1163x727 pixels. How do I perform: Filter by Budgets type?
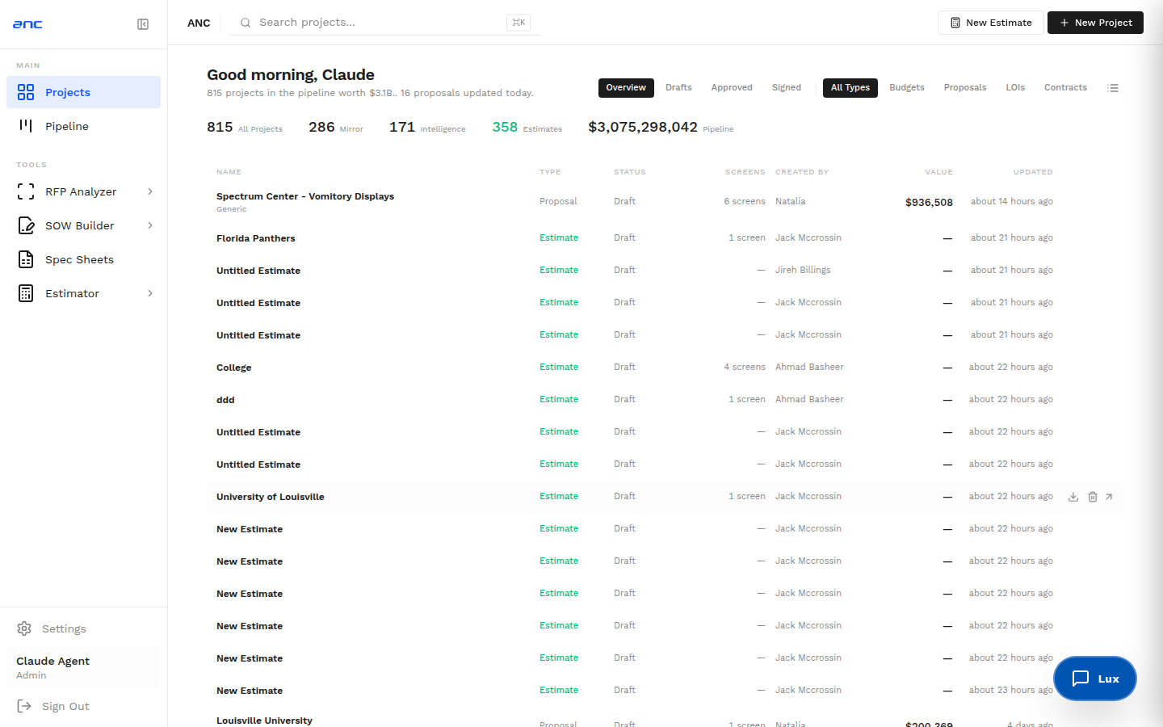(x=907, y=88)
